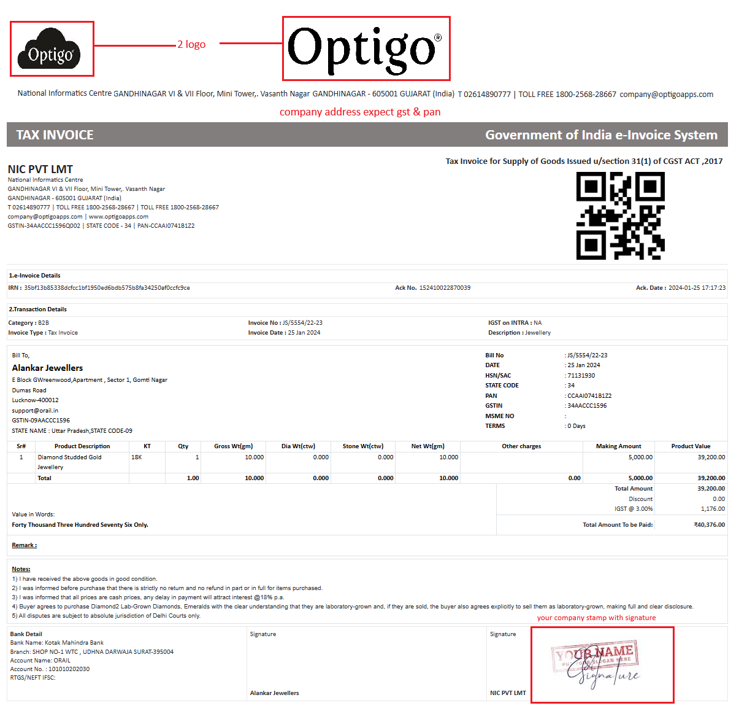Click 'Government of India e-Invoice System' heading
This screenshot has height=711, width=739.
[601, 135]
